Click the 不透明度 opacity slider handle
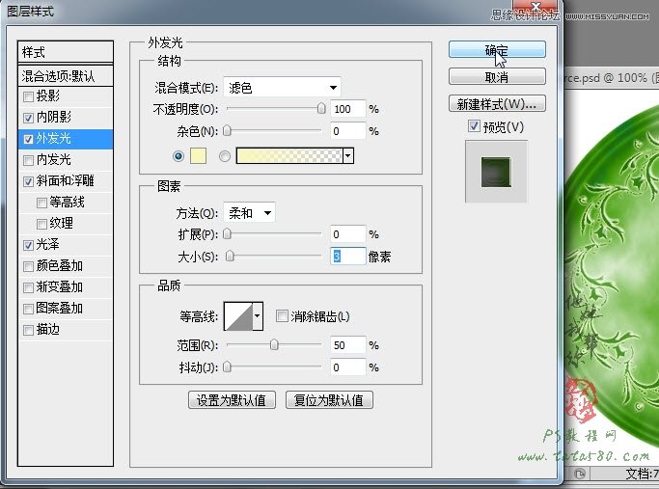The width and height of the screenshot is (659, 489). click(x=321, y=109)
